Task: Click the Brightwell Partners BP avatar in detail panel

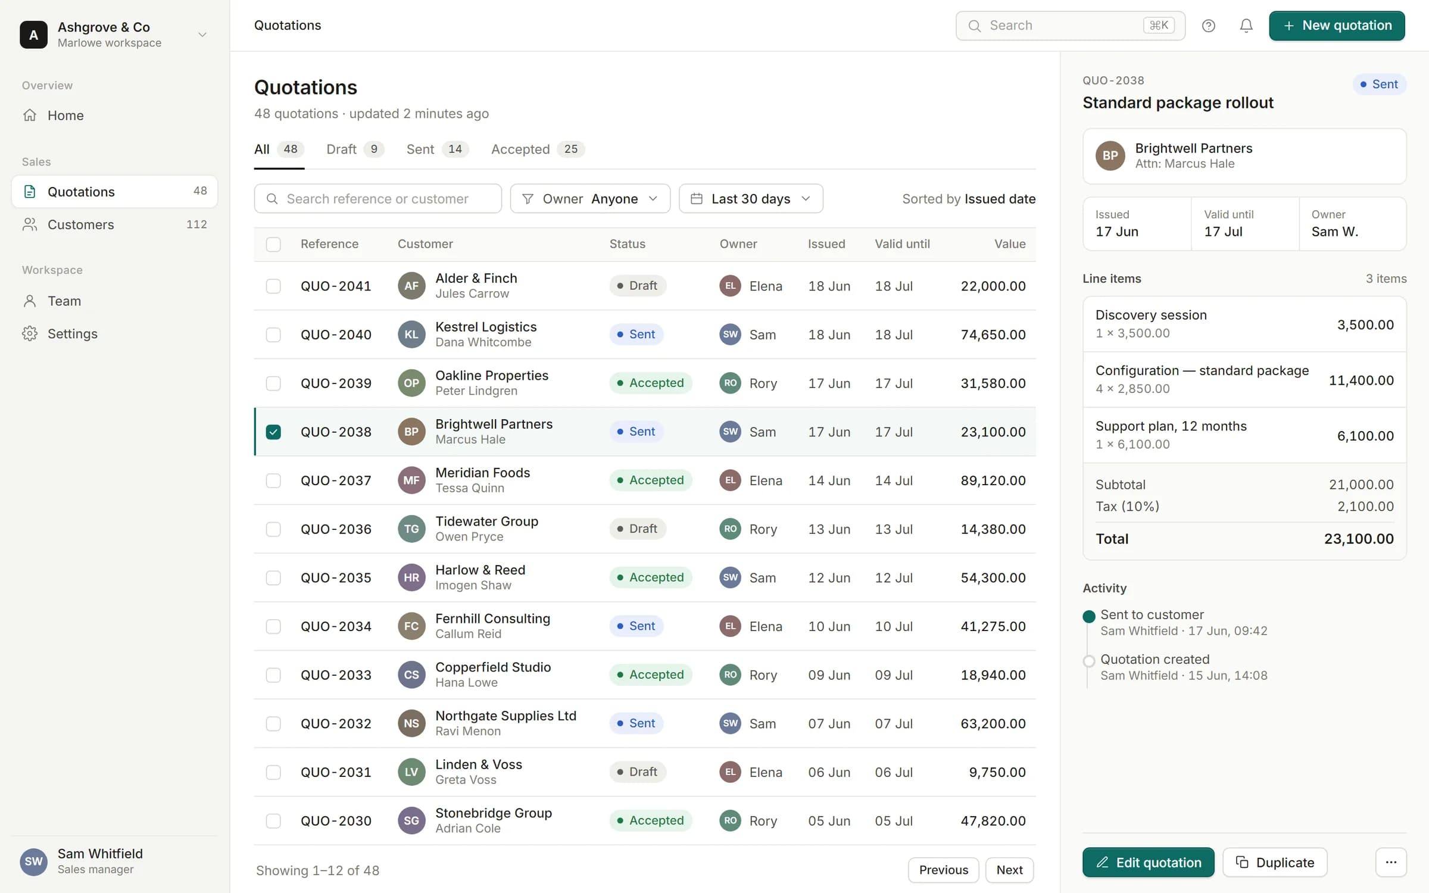Action: [x=1110, y=155]
